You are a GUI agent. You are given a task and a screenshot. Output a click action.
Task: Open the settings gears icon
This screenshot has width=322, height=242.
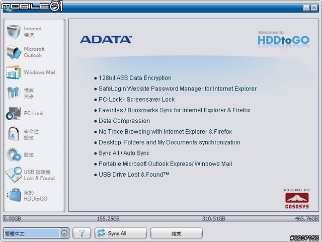[x=14, y=154]
